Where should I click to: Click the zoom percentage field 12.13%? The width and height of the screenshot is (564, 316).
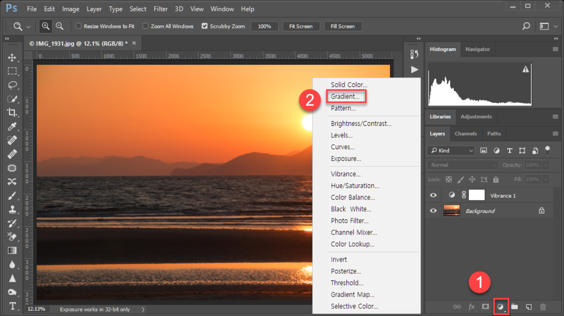pos(36,309)
